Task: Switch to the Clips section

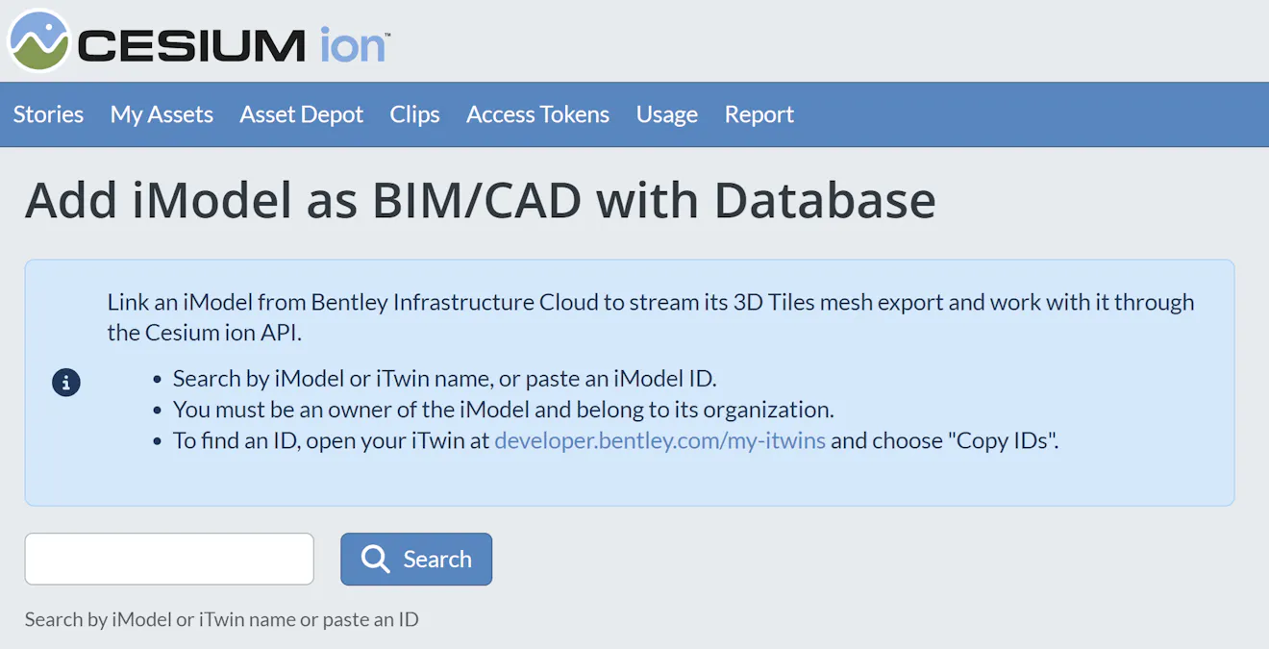Action: (x=415, y=114)
